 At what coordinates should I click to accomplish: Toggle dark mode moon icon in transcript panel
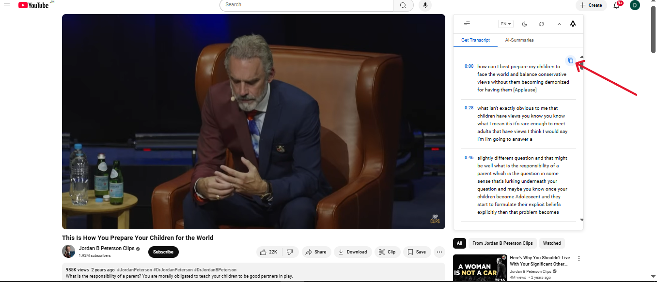tap(525, 24)
